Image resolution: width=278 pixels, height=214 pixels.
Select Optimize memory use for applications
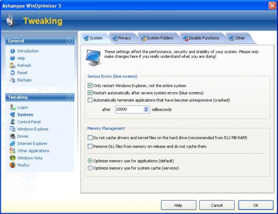(90, 161)
